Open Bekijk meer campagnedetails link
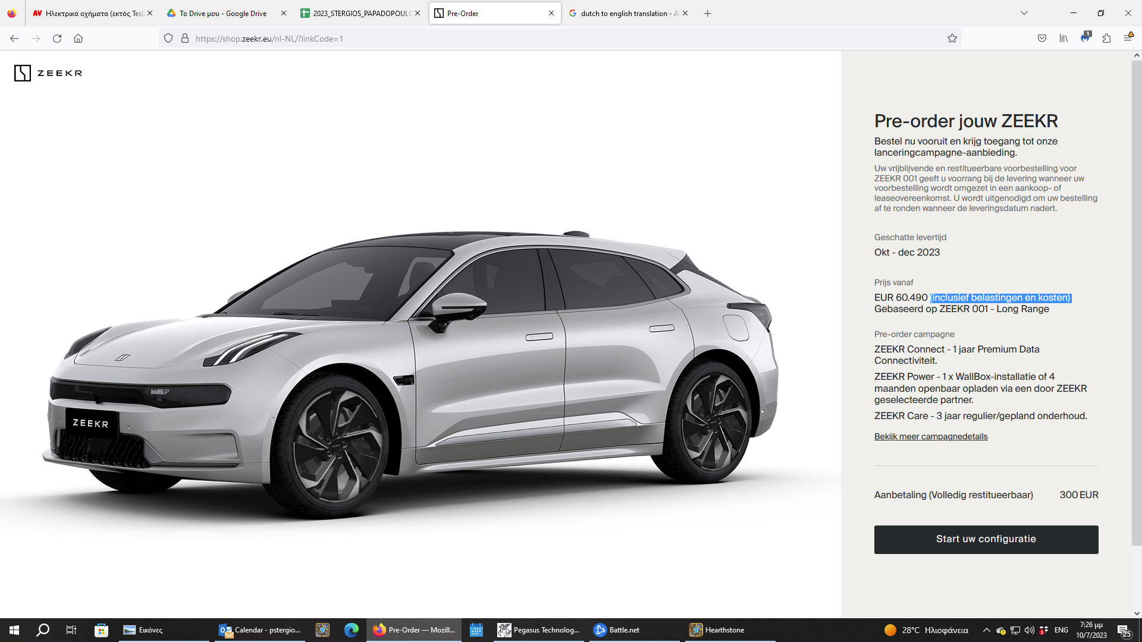The image size is (1142, 642). (930, 436)
